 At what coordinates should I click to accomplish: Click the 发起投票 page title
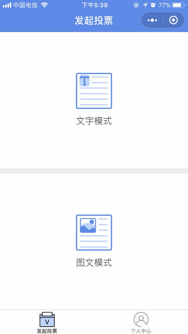94,21
